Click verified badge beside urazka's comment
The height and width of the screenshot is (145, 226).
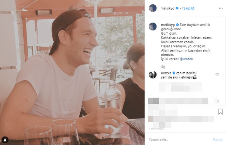coord(174,73)
